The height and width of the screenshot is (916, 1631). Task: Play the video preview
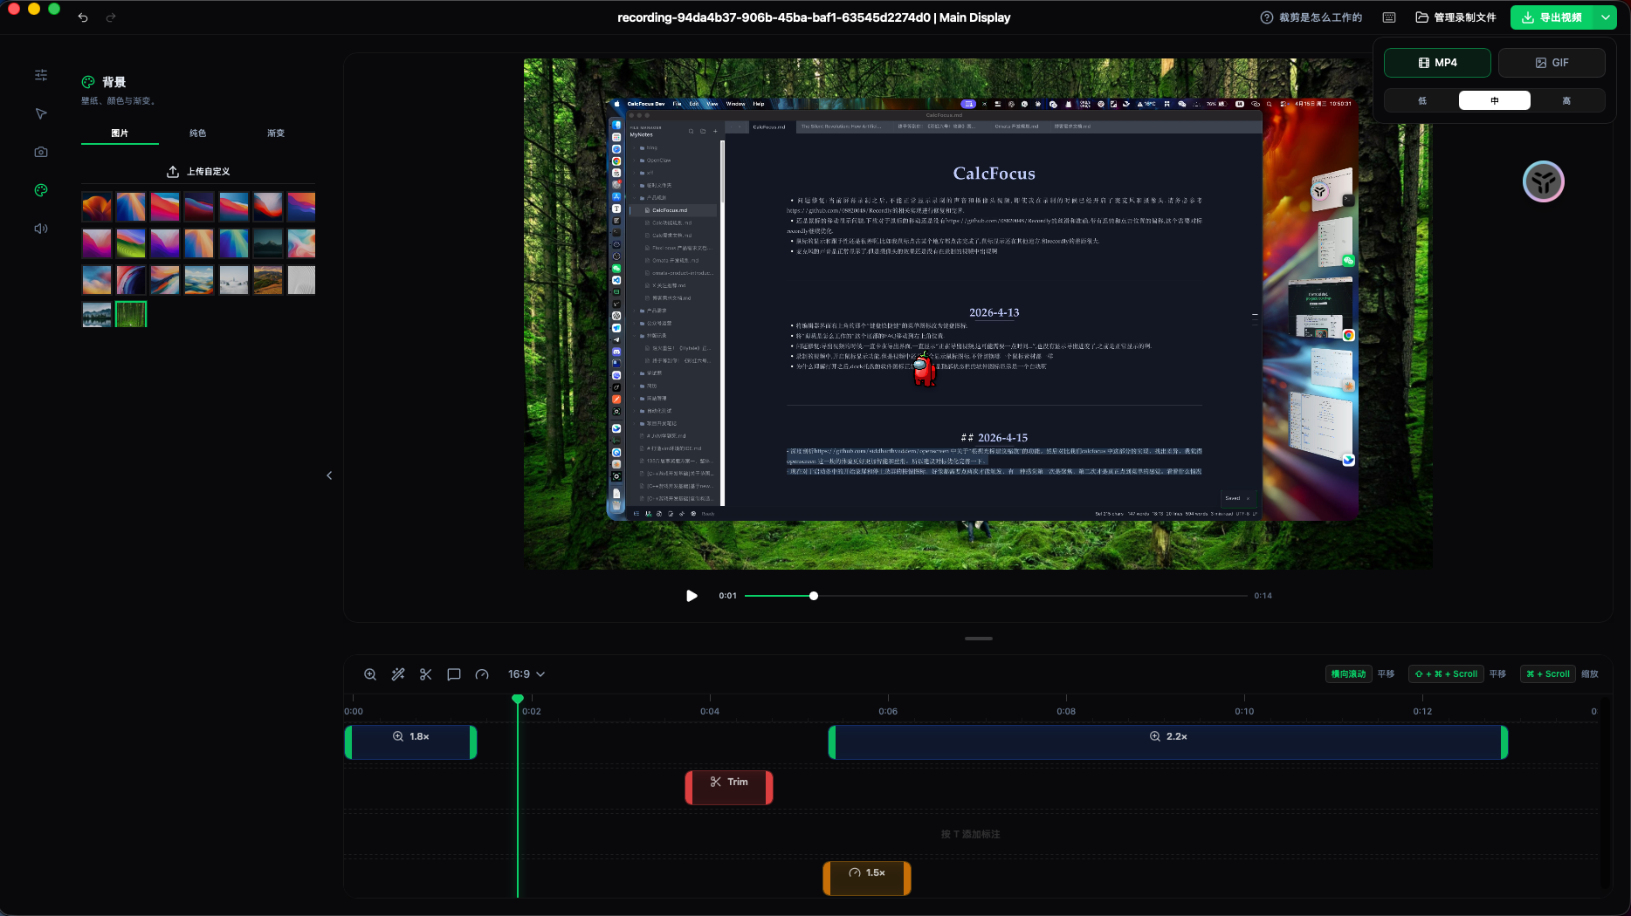692,596
